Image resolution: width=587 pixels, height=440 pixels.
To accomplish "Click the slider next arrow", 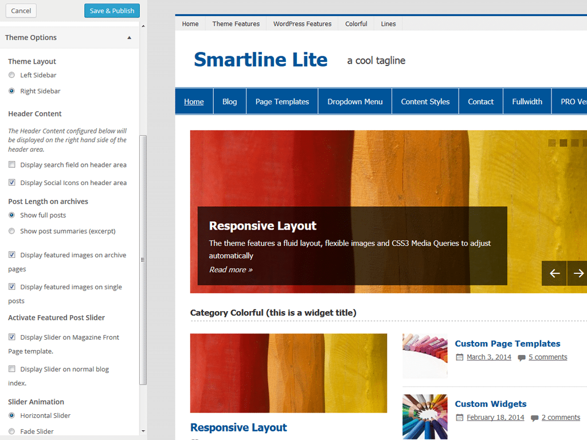I will pyautogui.click(x=577, y=273).
